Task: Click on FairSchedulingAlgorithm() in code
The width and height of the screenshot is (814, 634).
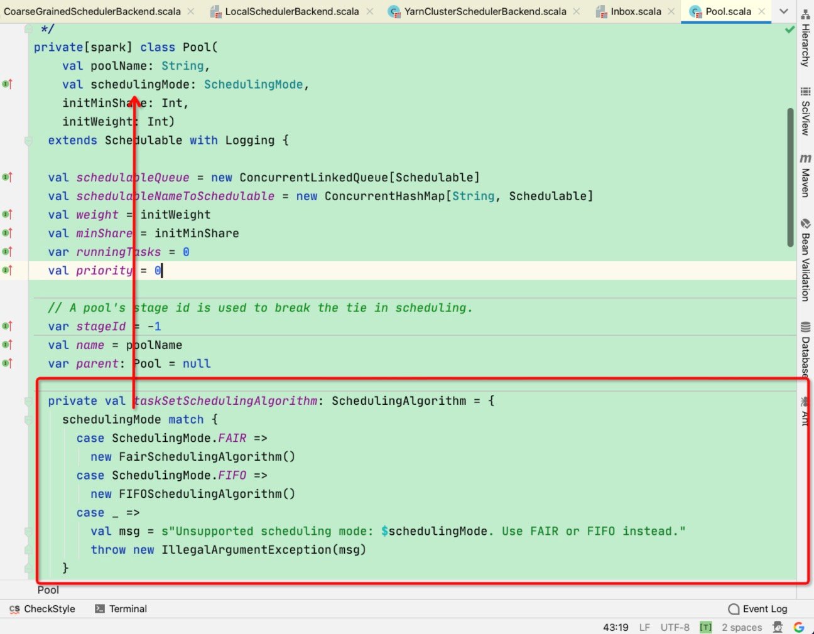Action: pos(207,457)
